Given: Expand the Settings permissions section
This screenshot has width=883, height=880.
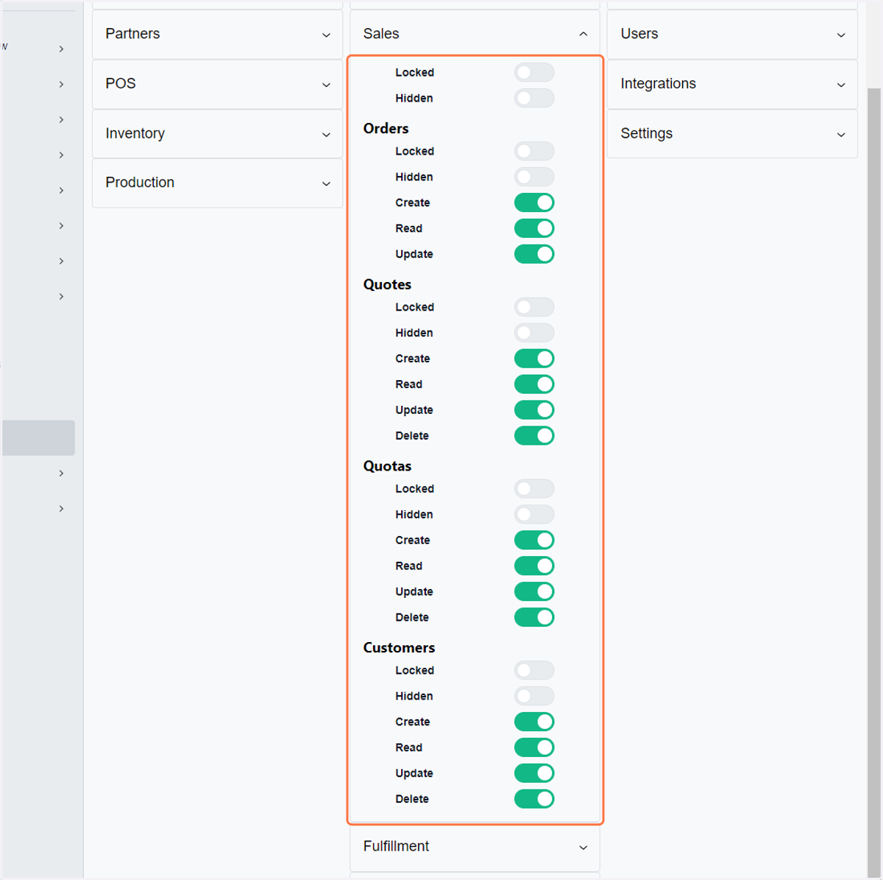Looking at the screenshot, I should pyautogui.click(x=732, y=133).
